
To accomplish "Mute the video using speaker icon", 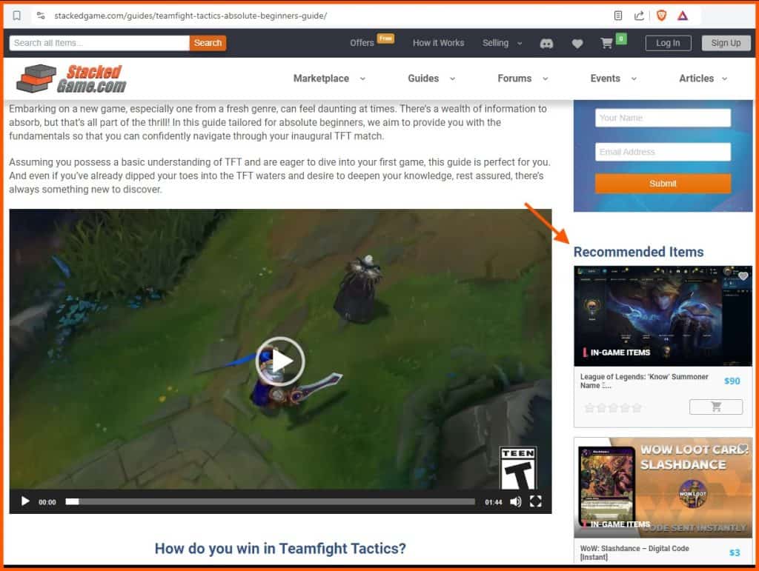I will click(515, 501).
